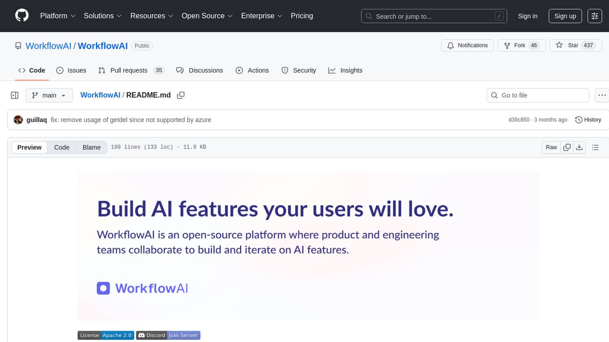Expand the file tree side panel
This screenshot has width=609, height=342.
15,95
